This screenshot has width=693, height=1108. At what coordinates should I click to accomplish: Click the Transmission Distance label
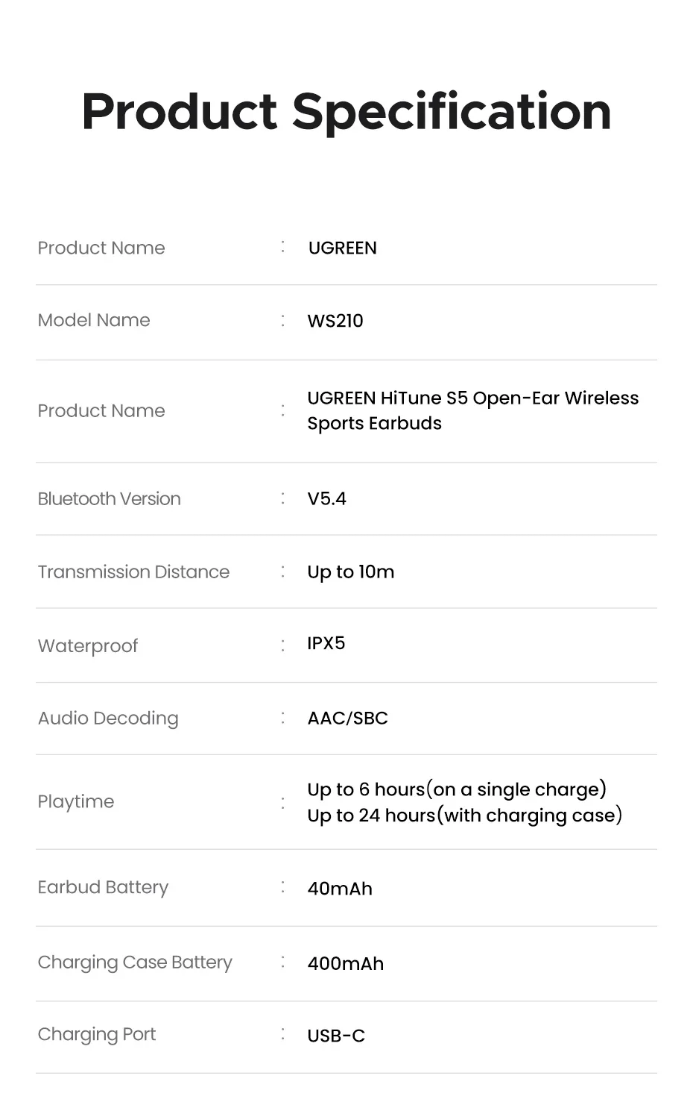133,572
